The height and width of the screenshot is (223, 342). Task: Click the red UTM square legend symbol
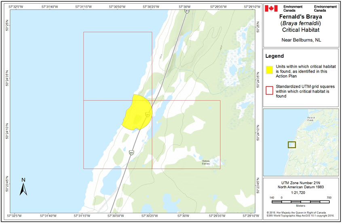270,91
